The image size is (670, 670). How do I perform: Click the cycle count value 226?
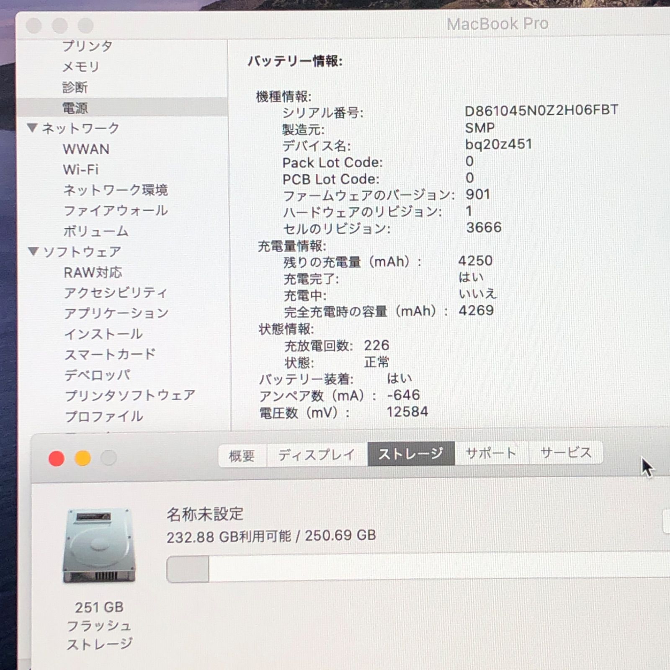tap(376, 345)
